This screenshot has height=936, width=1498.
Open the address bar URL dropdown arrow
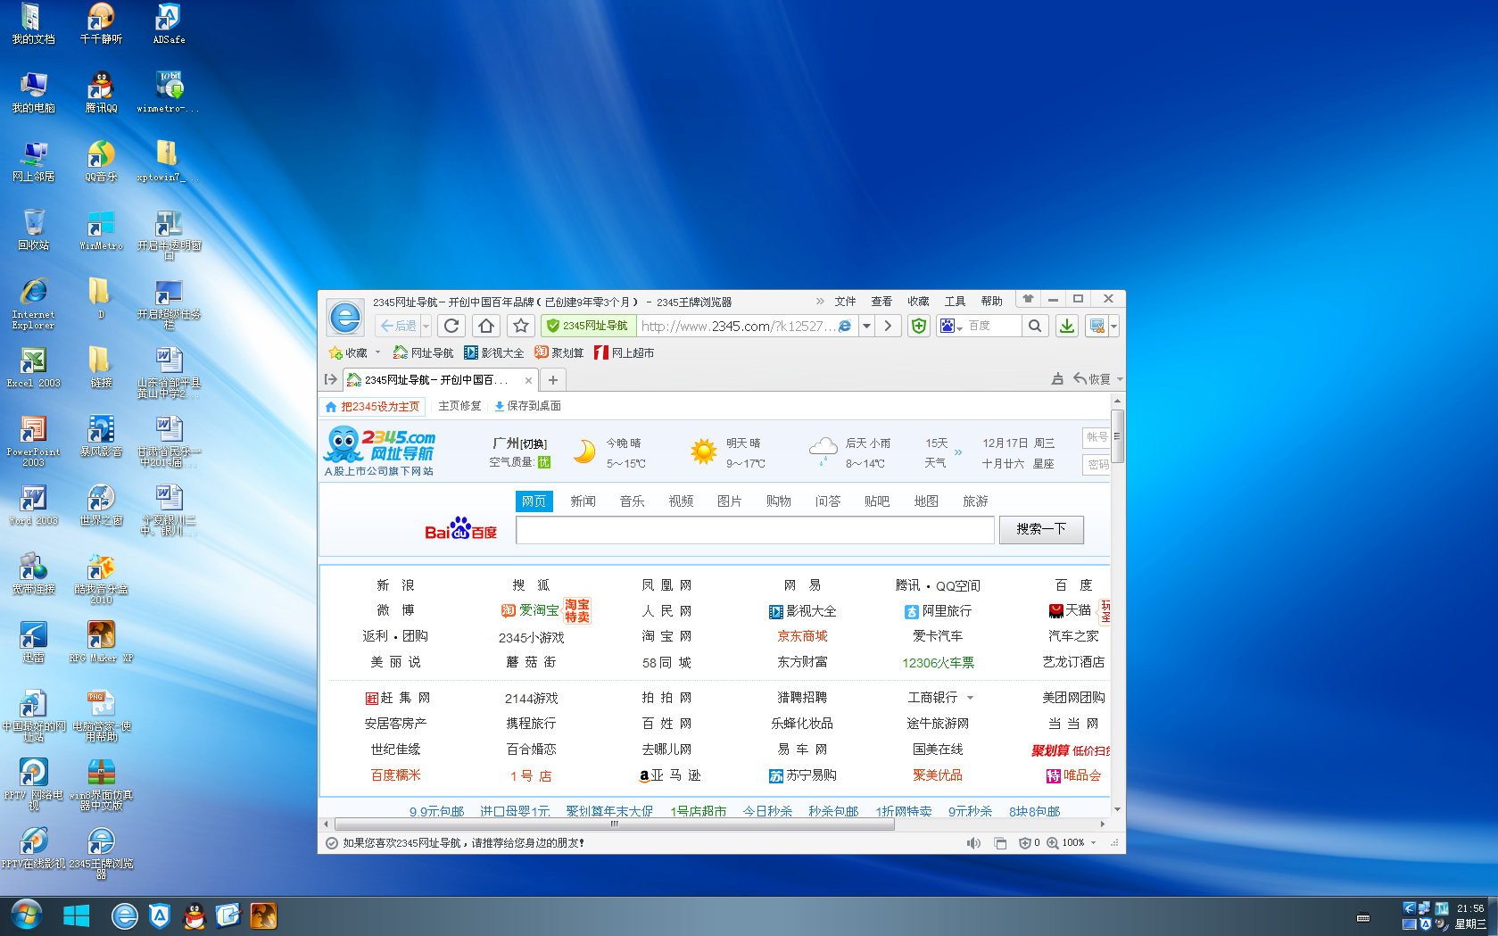pyautogui.click(x=866, y=326)
